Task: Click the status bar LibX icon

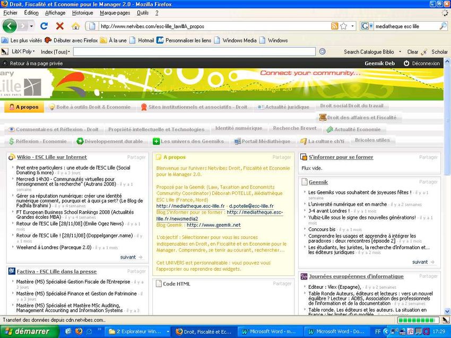Action: point(446,320)
